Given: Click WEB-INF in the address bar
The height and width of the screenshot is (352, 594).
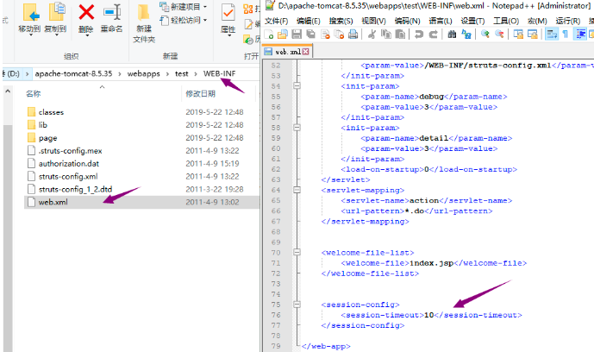Looking at the screenshot, I should pyautogui.click(x=219, y=74).
